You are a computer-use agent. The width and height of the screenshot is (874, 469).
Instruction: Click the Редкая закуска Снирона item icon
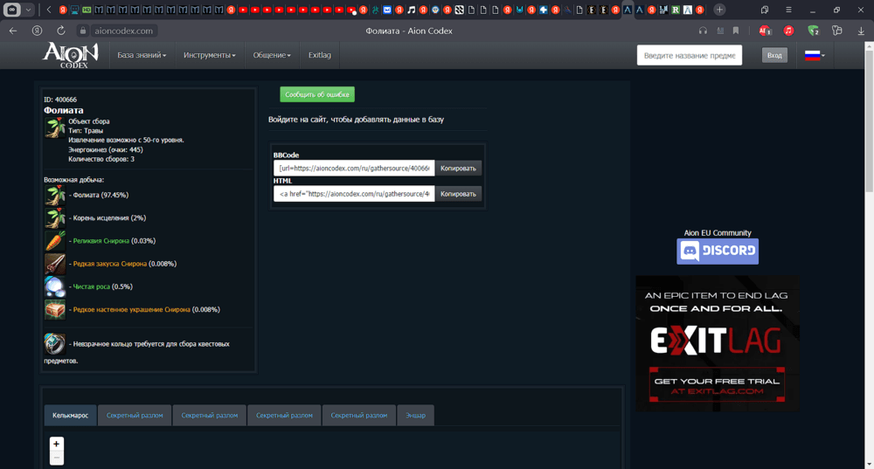(55, 264)
